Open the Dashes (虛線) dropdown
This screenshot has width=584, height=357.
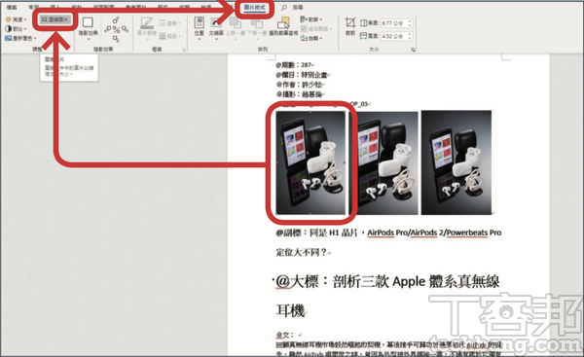pos(169,23)
